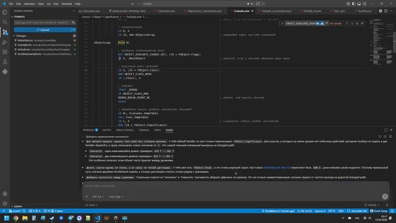
Task: Toggle Panel visibility in title bar
Action: pos(359,4)
